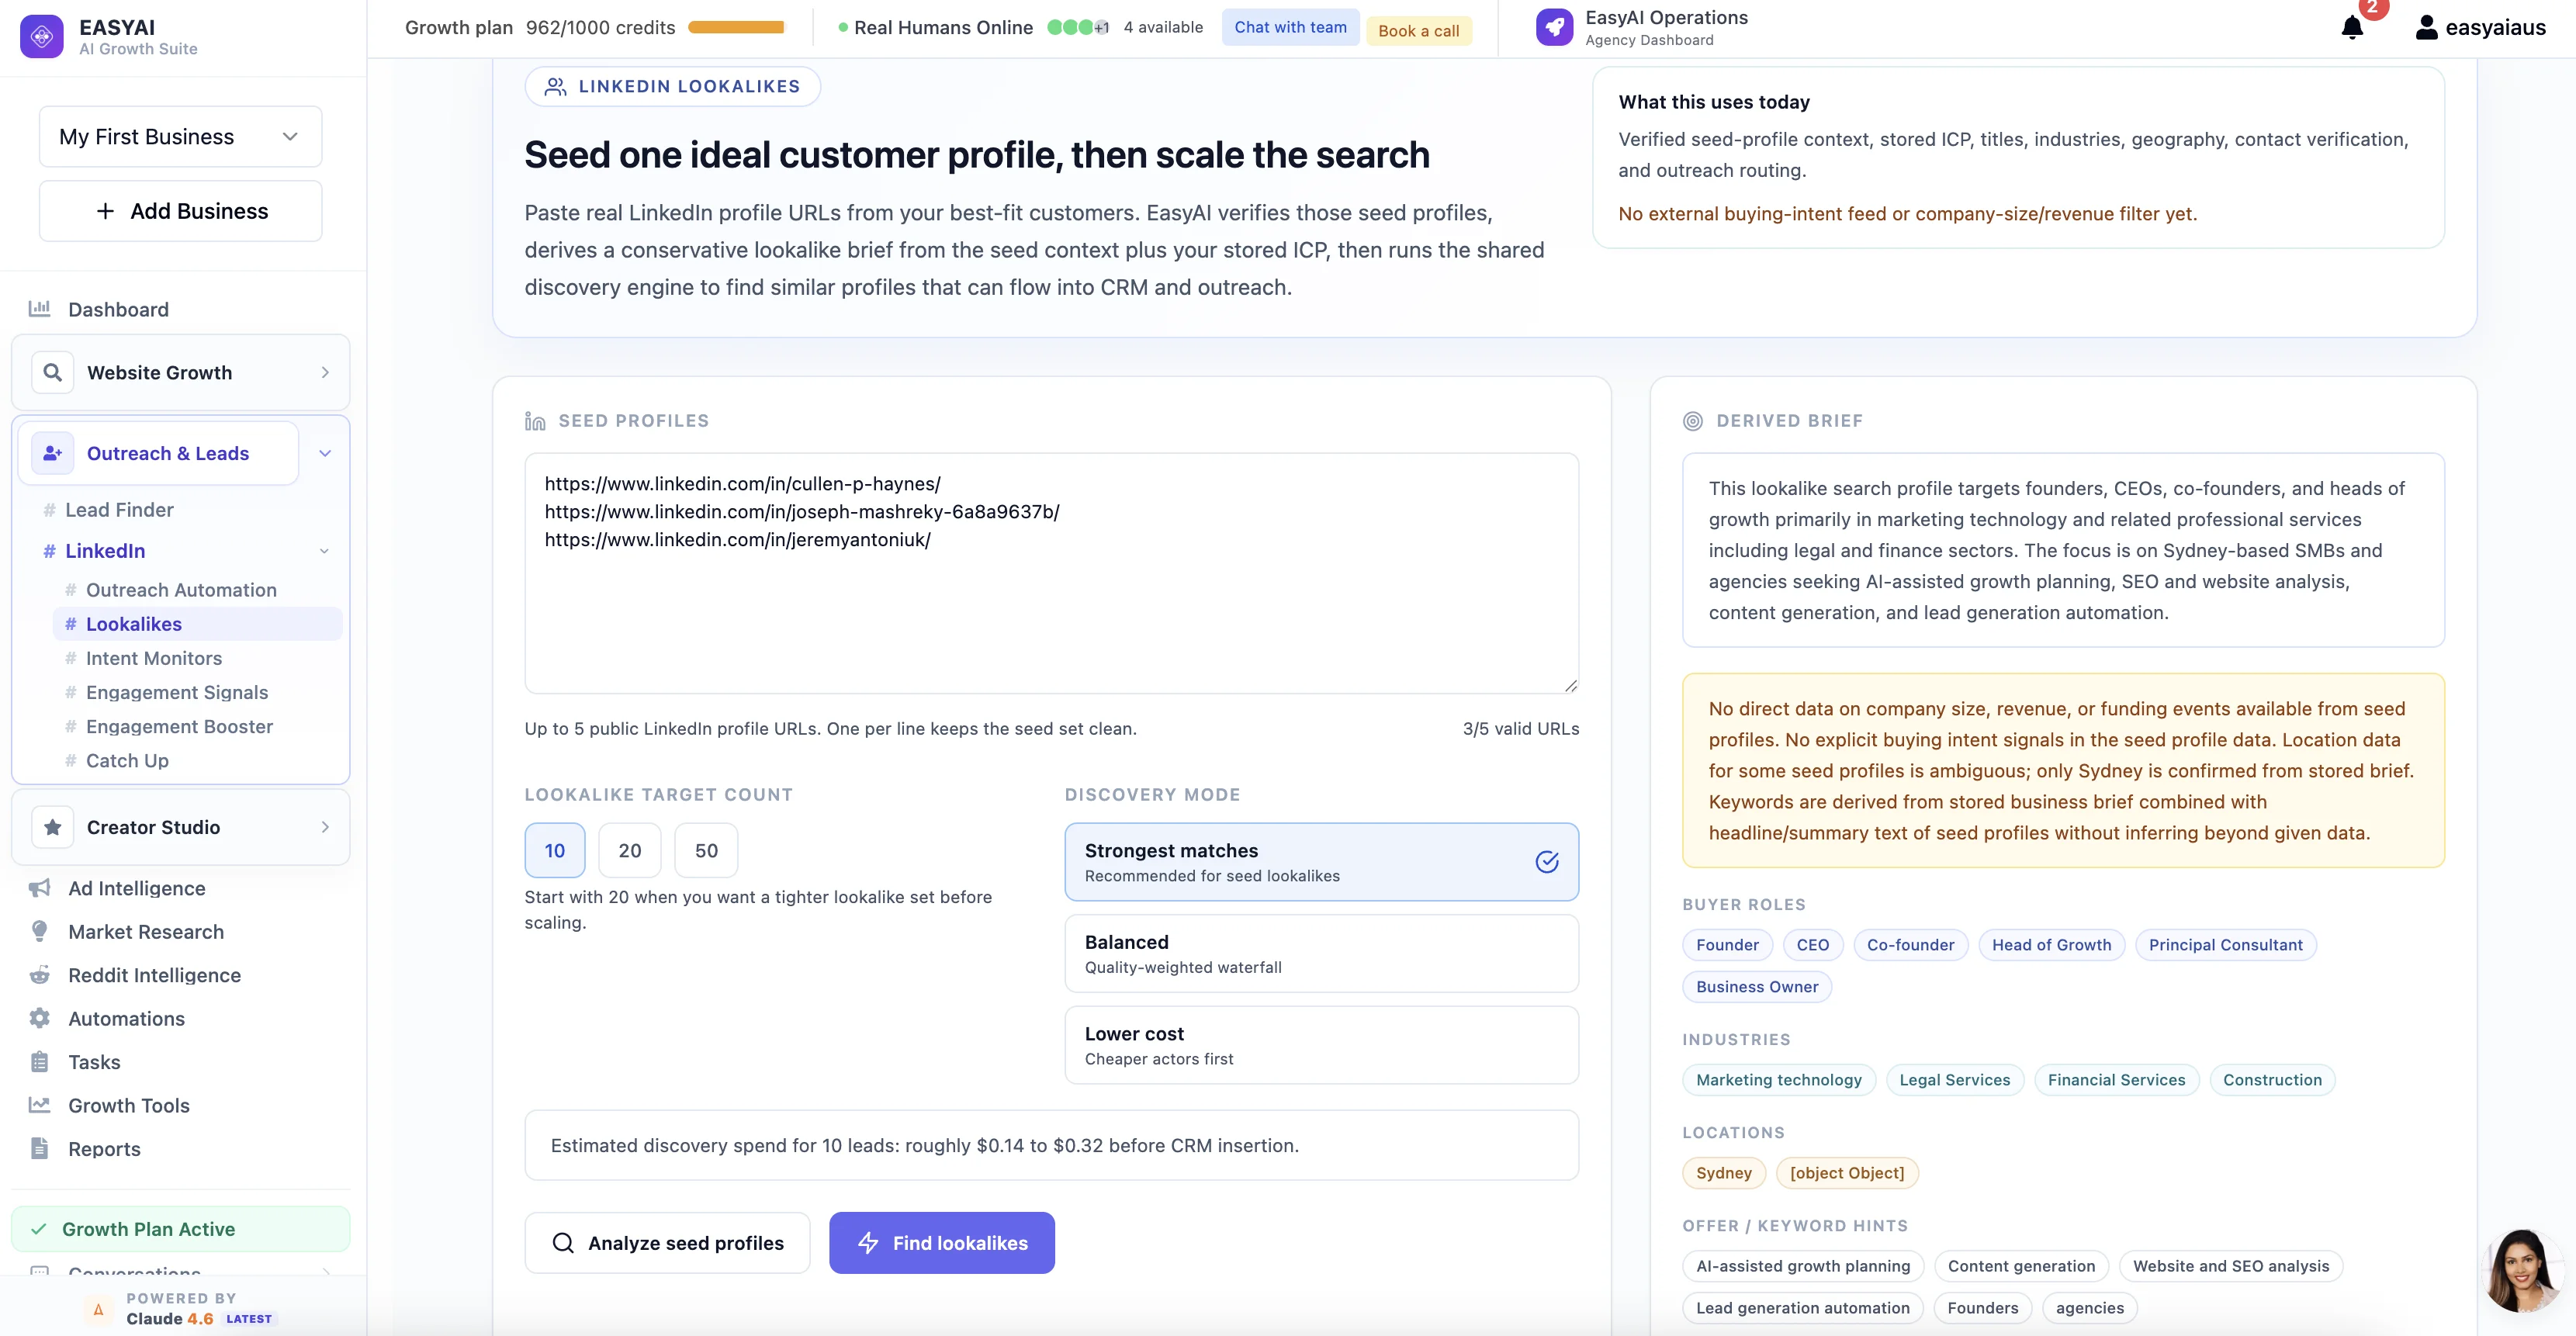Open the live chat agent avatar

(2522, 1271)
